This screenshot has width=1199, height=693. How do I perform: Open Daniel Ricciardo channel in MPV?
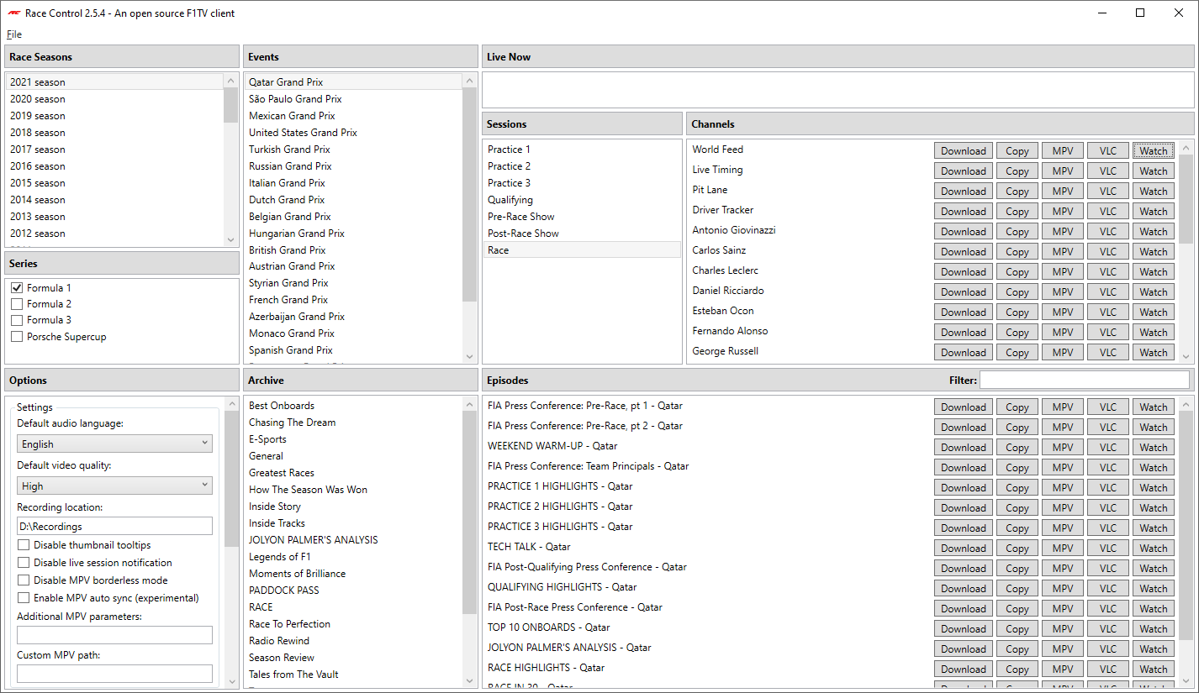(x=1063, y=291)
